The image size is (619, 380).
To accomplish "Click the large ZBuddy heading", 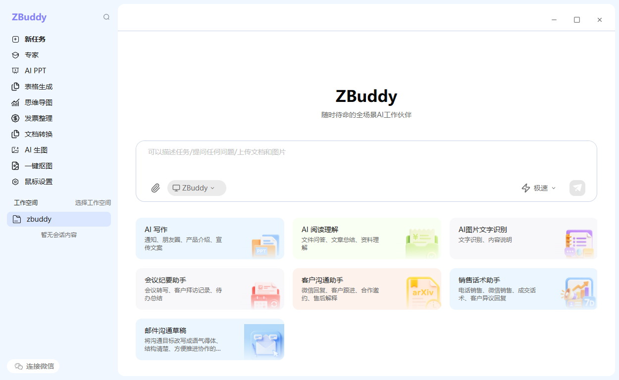I will pos(366,96).
